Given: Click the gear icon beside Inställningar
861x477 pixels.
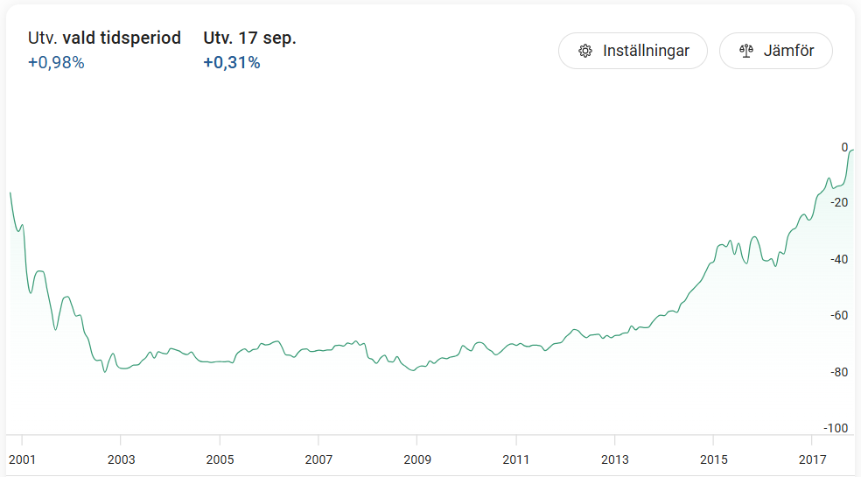Looking at the screenshot, I should 585,51.
